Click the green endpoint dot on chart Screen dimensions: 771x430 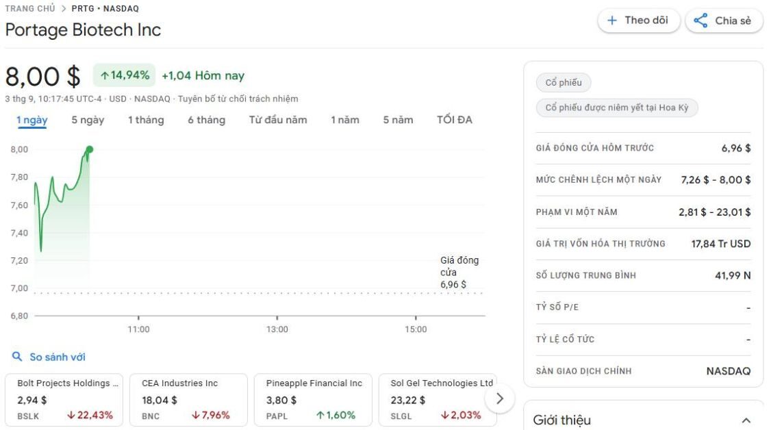click(x=90, y=149)
